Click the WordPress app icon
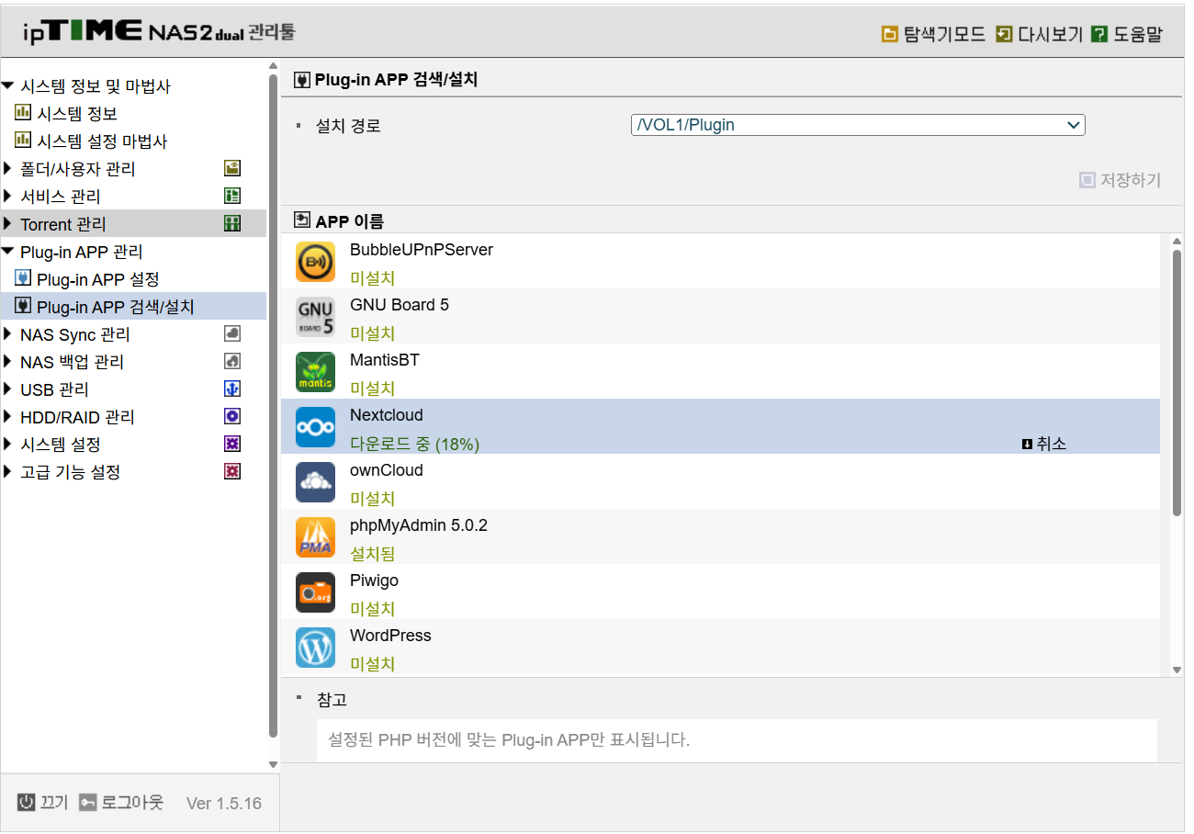 tap(315, 648)
